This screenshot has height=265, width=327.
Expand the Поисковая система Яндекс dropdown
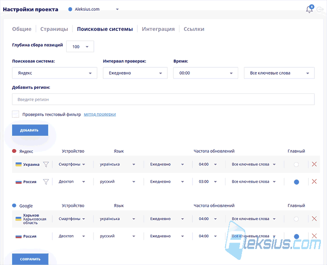pyautogui.click(x=55, y=73)
